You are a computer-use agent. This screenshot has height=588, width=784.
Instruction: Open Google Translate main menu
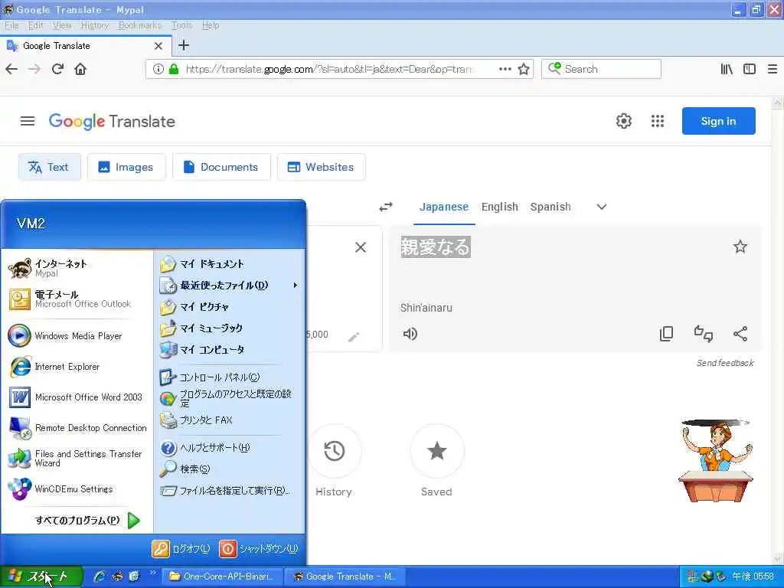[28, 121]
